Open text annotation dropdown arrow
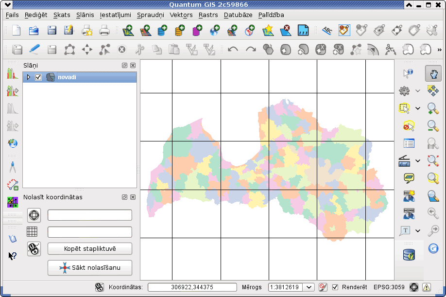446x297 pixels. tap(417, 231)
